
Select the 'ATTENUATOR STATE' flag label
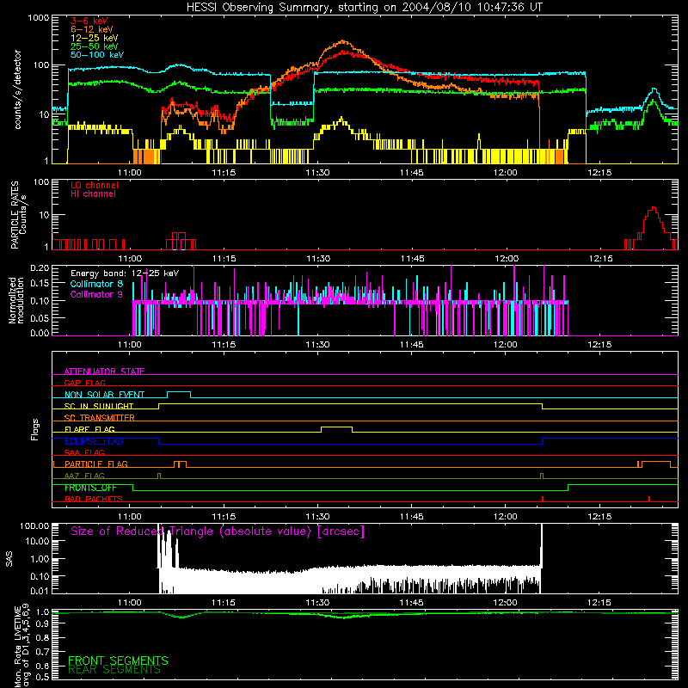point(104,372)
